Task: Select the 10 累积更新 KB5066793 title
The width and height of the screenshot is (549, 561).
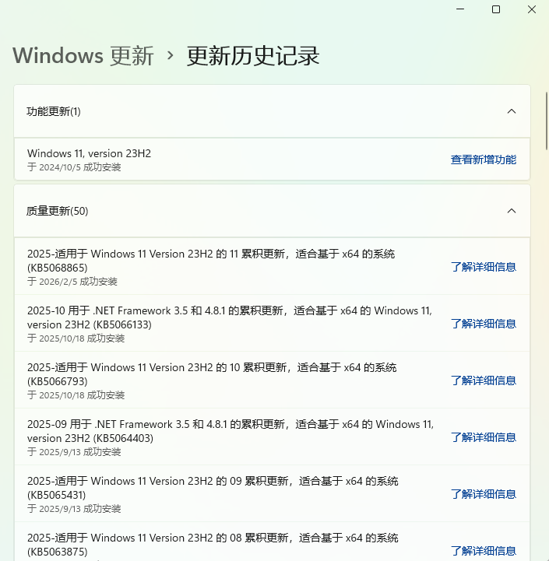Action: [x=212, y=374]
